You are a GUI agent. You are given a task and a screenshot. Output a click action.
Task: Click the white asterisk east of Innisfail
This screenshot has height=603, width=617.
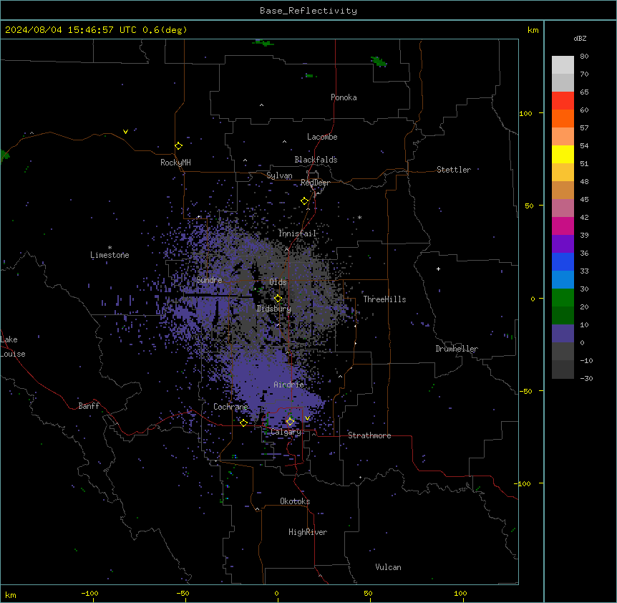(359, 217)
